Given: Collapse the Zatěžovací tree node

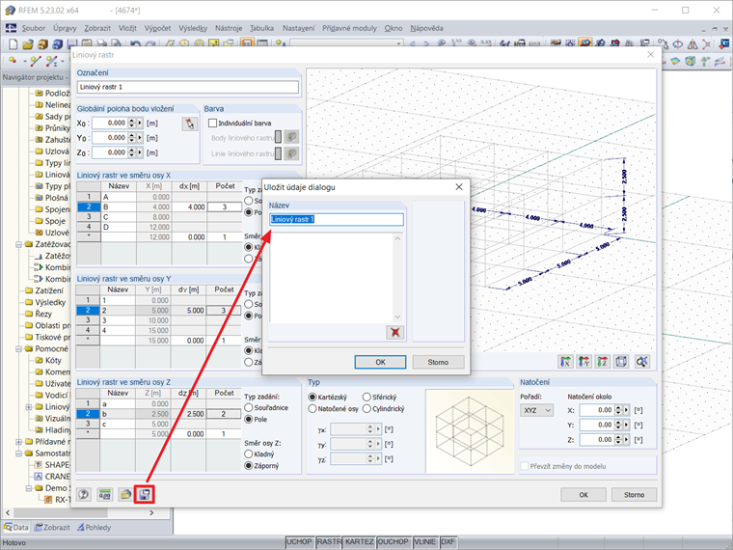Looking at the screenshot, I should coord(18,244).
